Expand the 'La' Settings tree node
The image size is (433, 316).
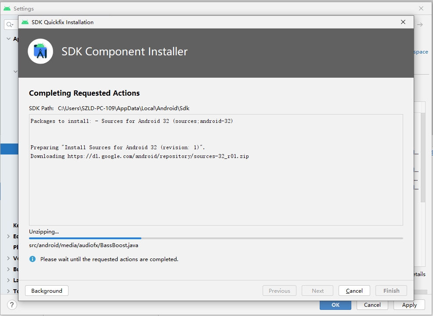point(8,280)
